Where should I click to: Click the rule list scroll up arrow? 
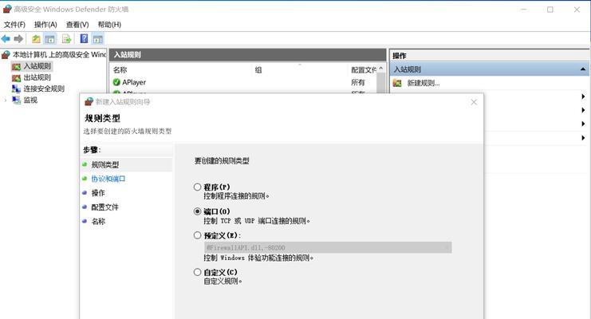380,69
